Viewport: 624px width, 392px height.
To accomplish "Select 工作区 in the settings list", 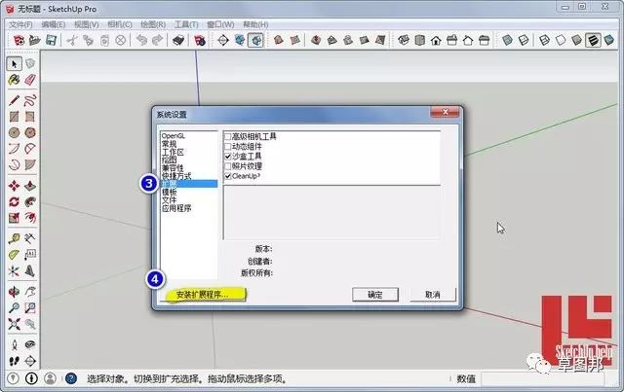I will point(173,152).
